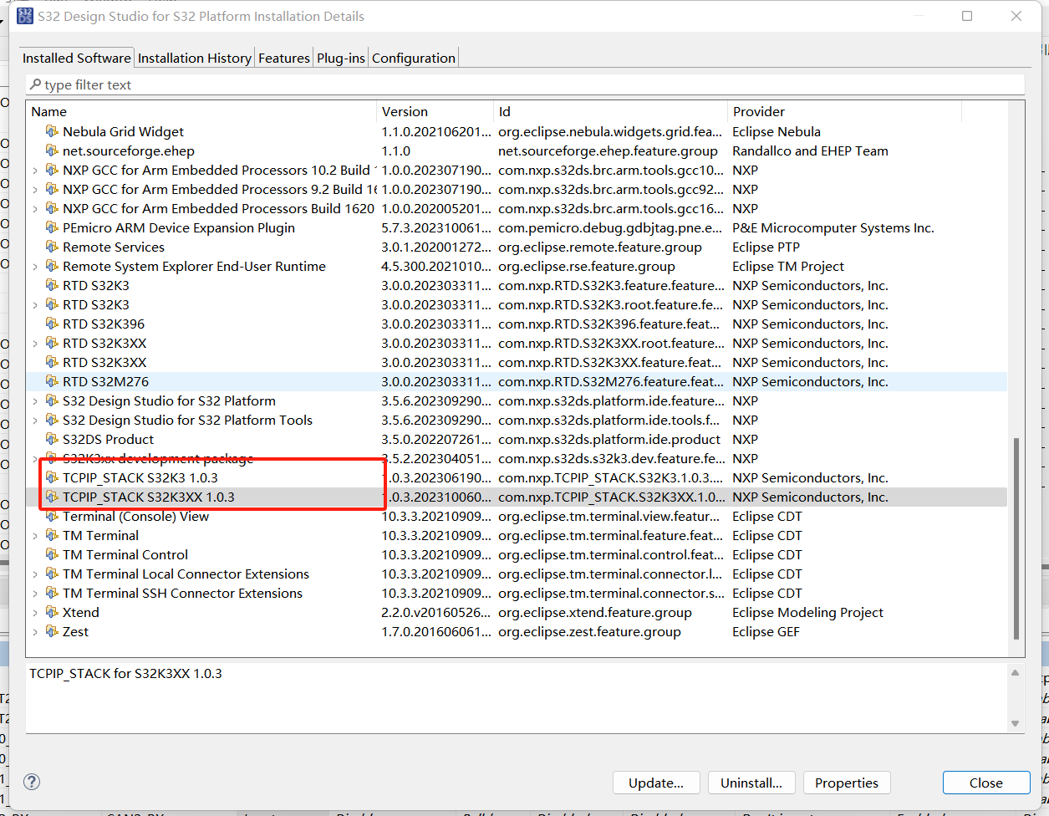Switch to the Plug-ins tab
Viewport: 1049px width, 816px height.
[340, 58]
